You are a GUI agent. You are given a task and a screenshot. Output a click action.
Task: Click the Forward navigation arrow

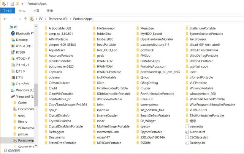click(x=13, y=19)
